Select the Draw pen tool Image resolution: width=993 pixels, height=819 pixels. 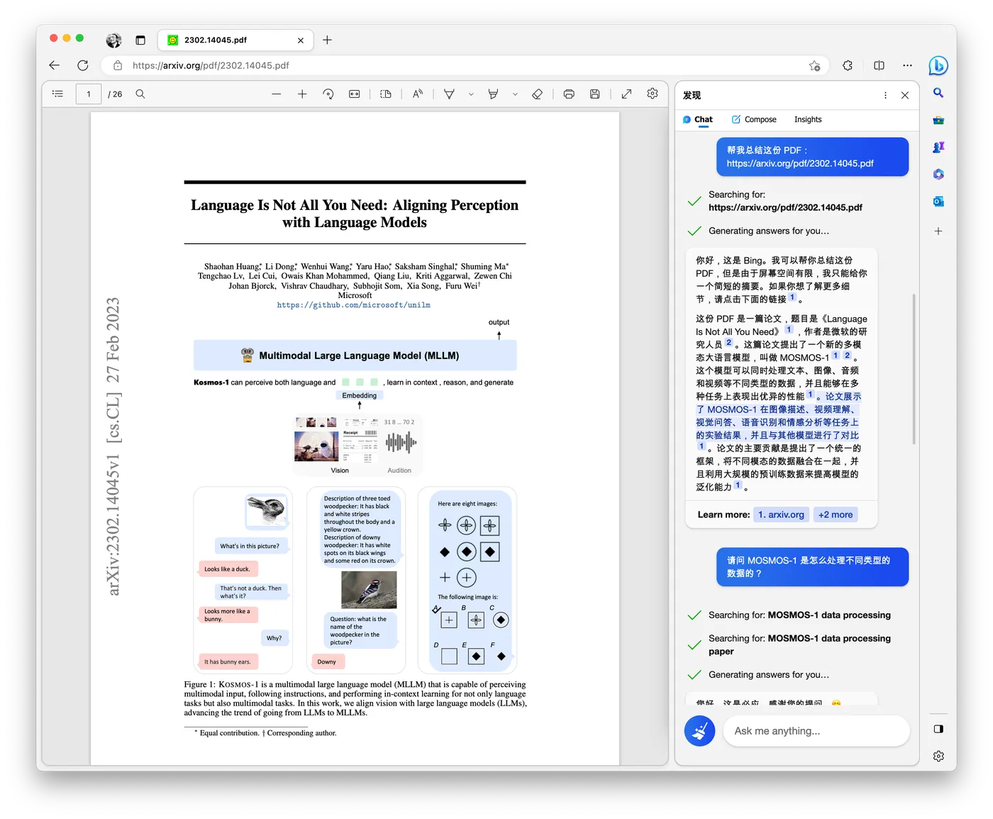coord(449,94)
